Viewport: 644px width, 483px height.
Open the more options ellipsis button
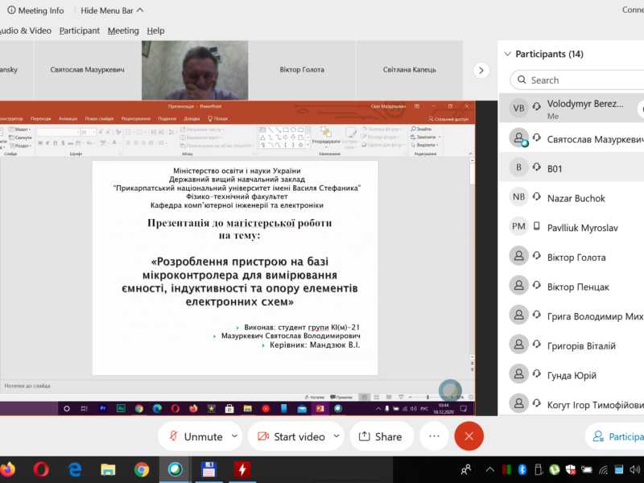pyautogui.click(x=434, y=436)
